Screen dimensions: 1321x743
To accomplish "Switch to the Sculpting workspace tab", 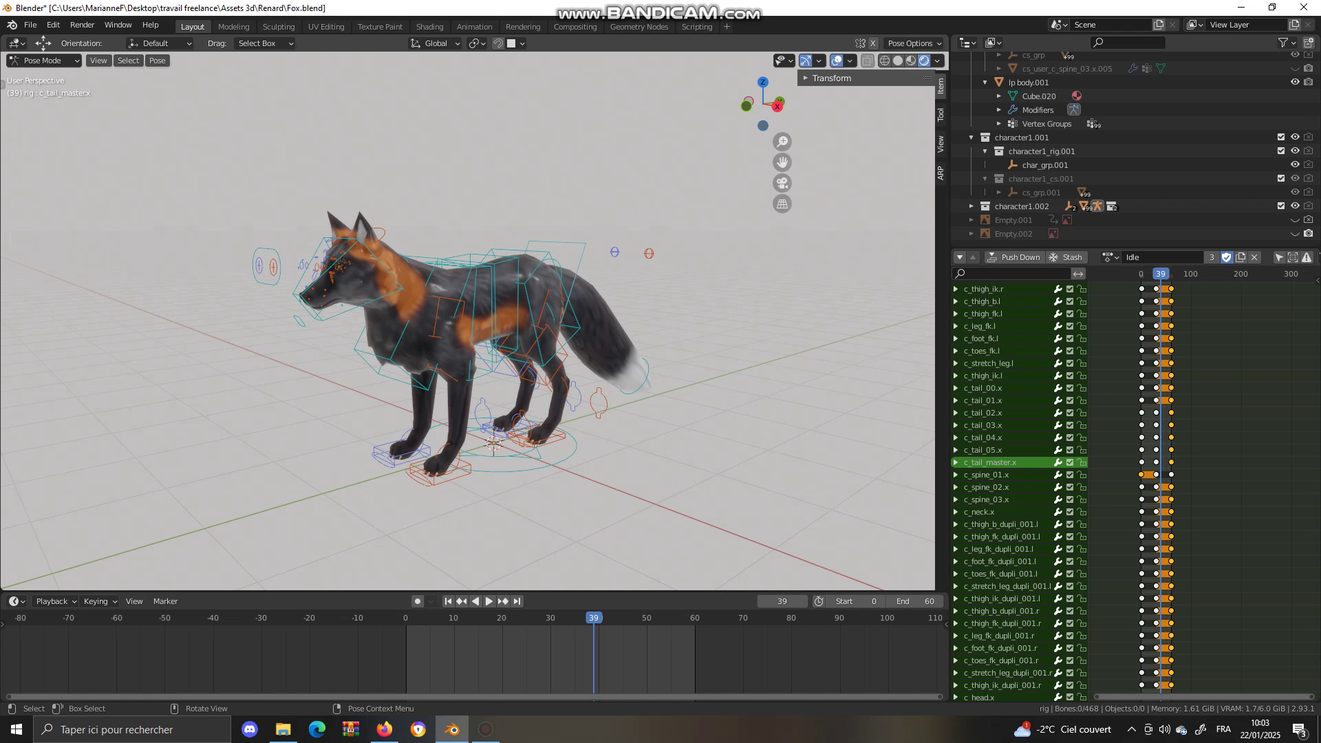I will pyautogui.click(x=279, y=27).
